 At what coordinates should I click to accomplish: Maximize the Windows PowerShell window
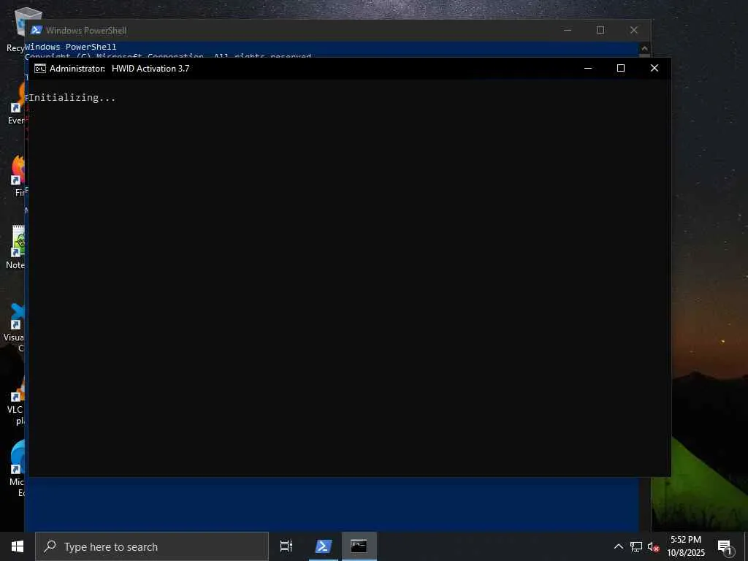(600, 30)
